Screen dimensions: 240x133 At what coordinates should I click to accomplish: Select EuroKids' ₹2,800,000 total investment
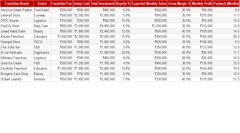102,69
